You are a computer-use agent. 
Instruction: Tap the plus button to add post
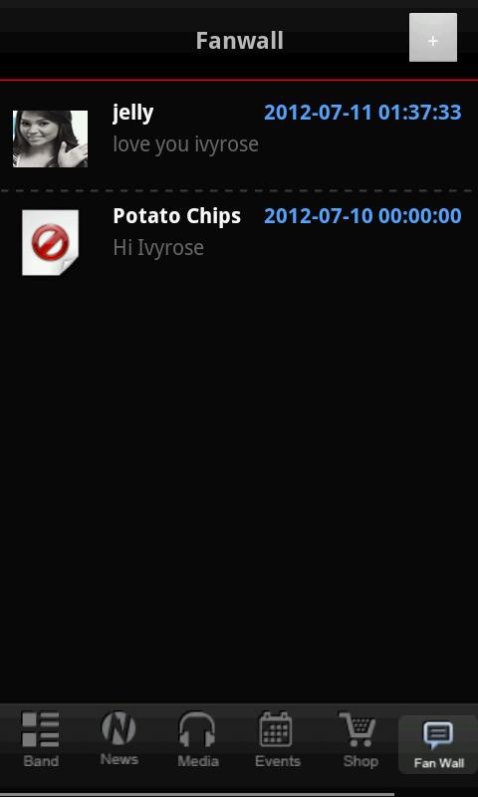click(433, 38)
